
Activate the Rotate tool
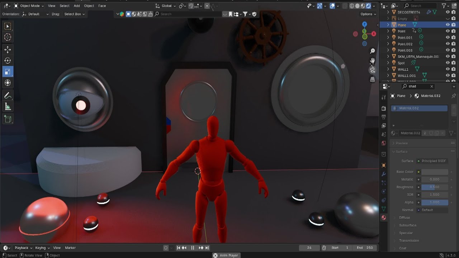click(x=8, y=61)
